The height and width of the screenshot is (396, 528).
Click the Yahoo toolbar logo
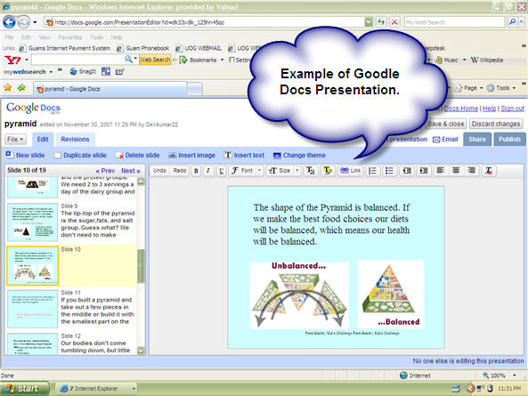[12, 61]
